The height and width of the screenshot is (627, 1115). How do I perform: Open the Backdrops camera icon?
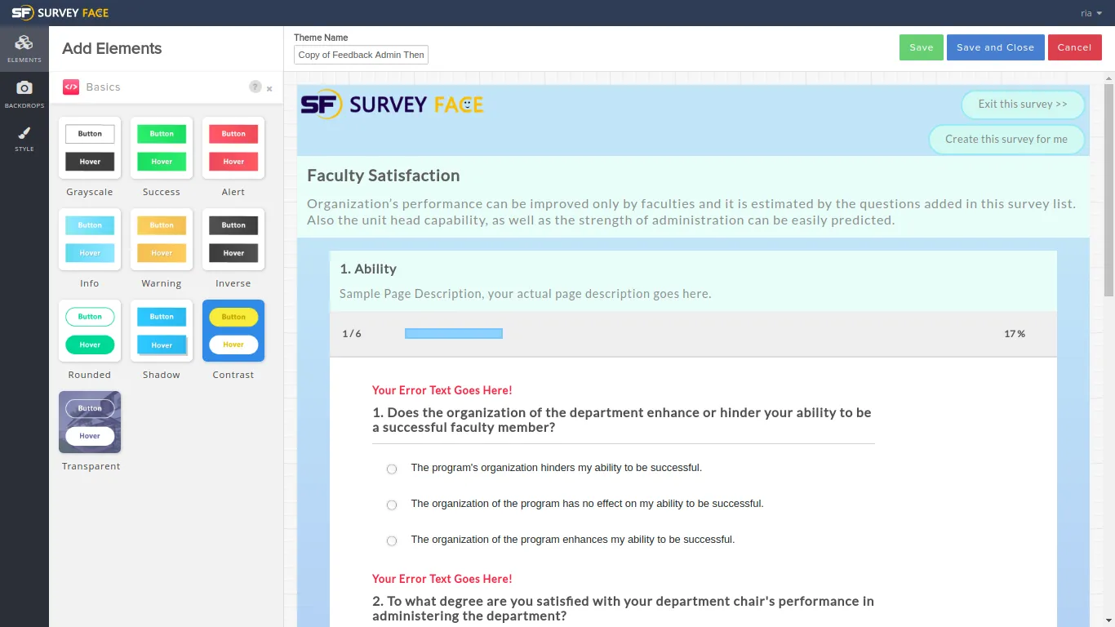click(24, 93)
